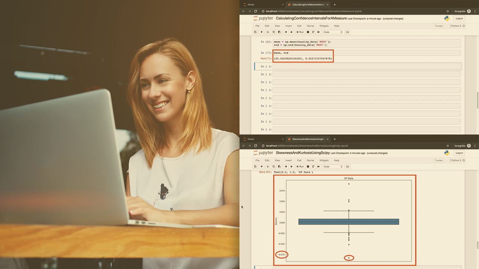Copy selected cell in SkewnessAndKurtosis notebook
Viewport: 479px width, 269px height.
point(274,167)
